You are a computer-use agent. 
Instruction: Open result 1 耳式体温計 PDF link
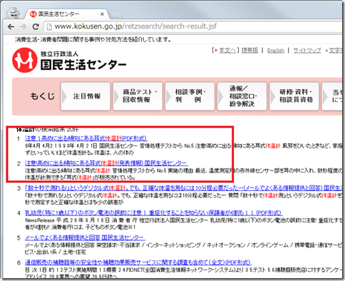click(86, 138)
